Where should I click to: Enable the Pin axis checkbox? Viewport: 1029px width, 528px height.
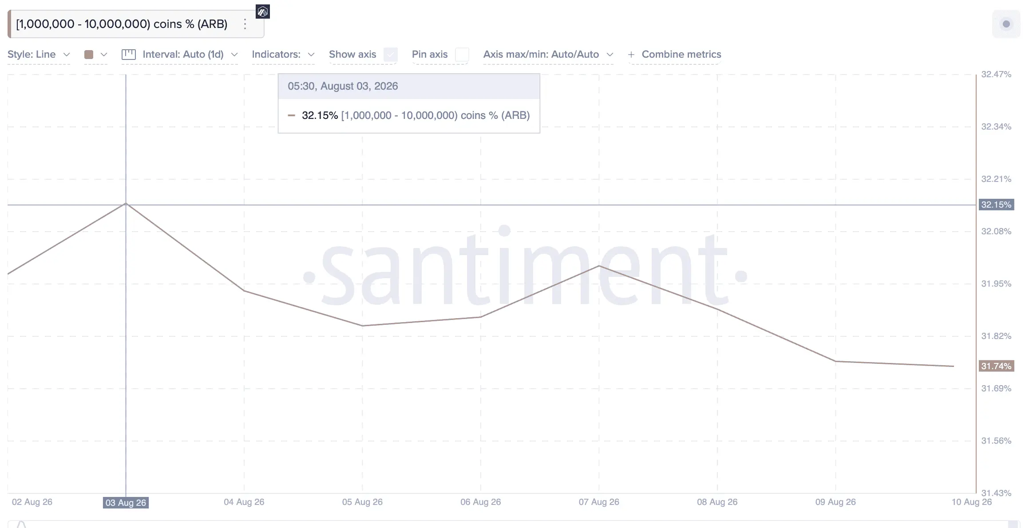462,55
